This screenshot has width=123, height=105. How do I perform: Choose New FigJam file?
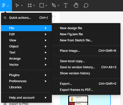(x=86, y=34)
